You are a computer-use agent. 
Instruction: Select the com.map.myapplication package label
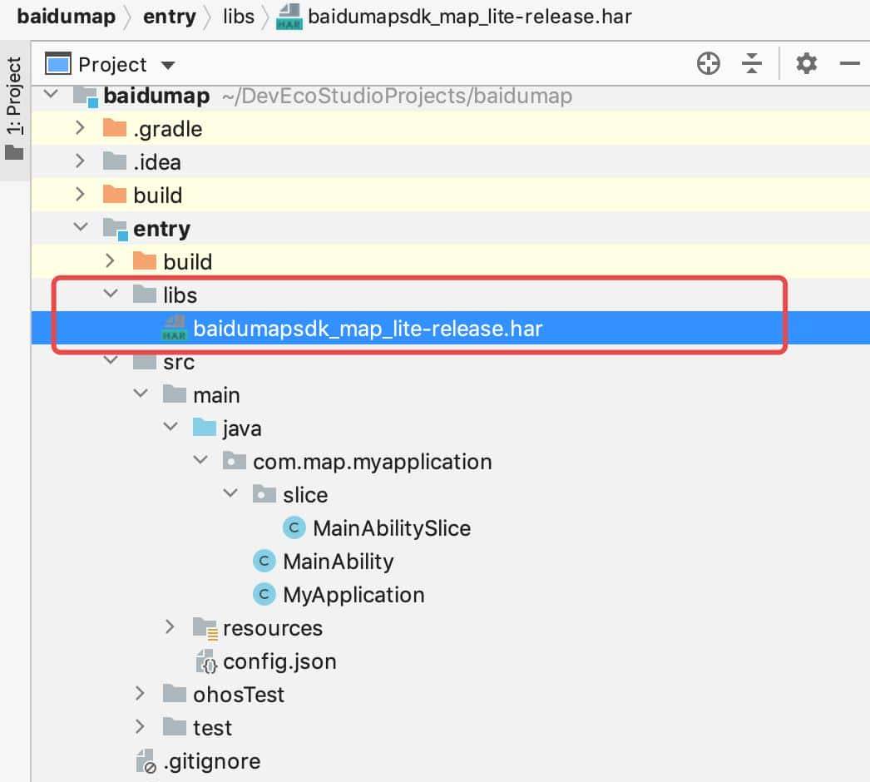pos(373,463)
